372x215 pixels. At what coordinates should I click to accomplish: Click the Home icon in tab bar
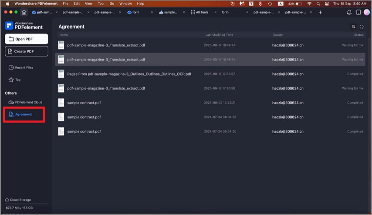24,12
